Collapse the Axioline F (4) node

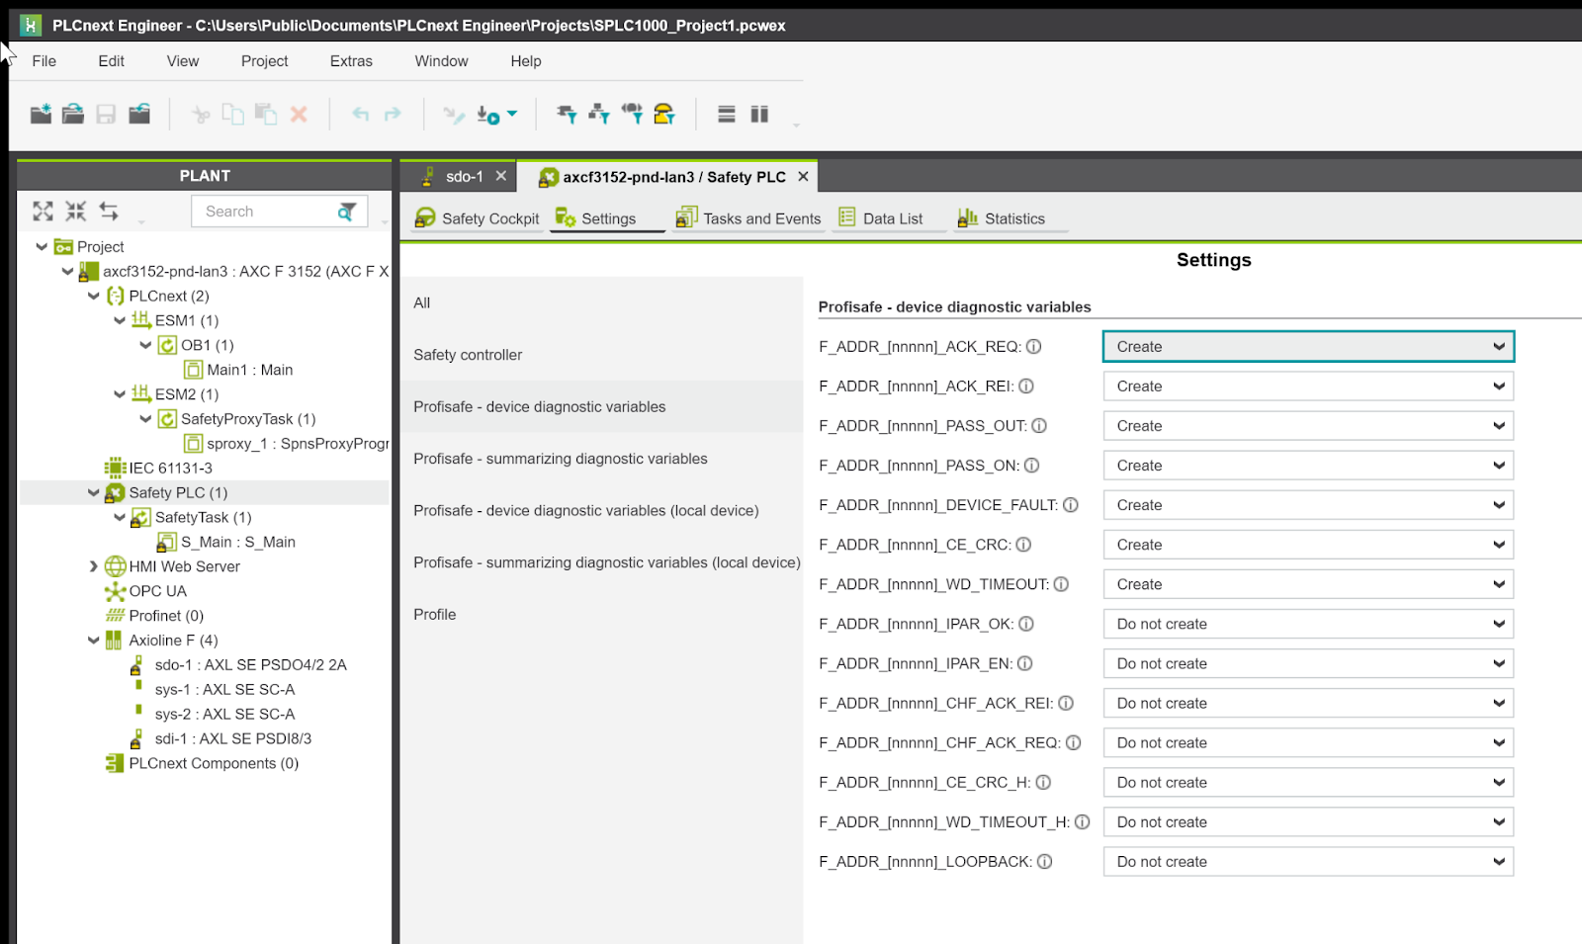pyautogui.click(x=94, y=641)
